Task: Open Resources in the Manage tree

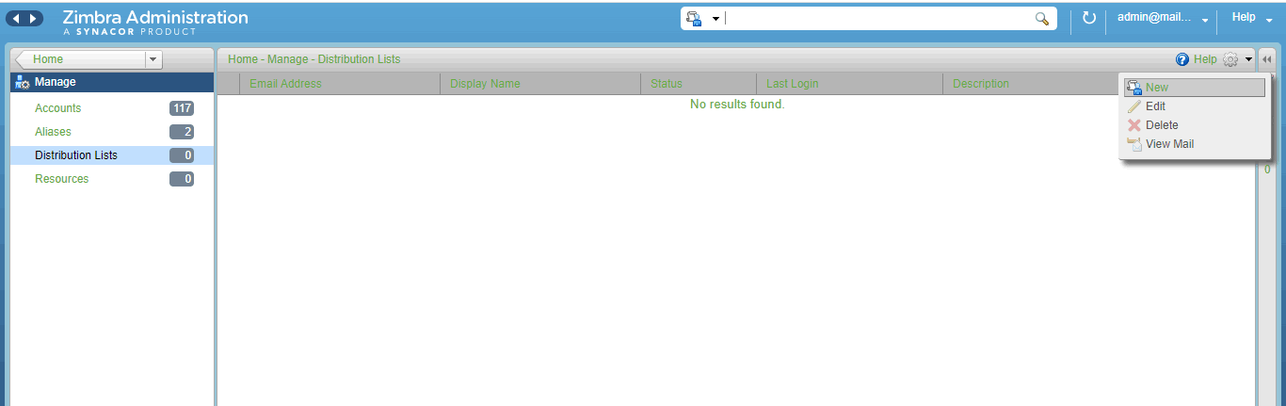Action: (x=62, y=179)
